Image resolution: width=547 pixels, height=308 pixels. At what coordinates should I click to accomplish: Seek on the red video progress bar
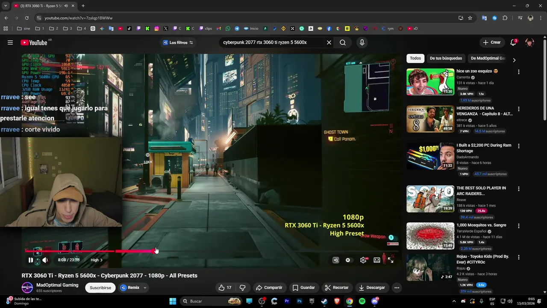(x=212, y=251)
